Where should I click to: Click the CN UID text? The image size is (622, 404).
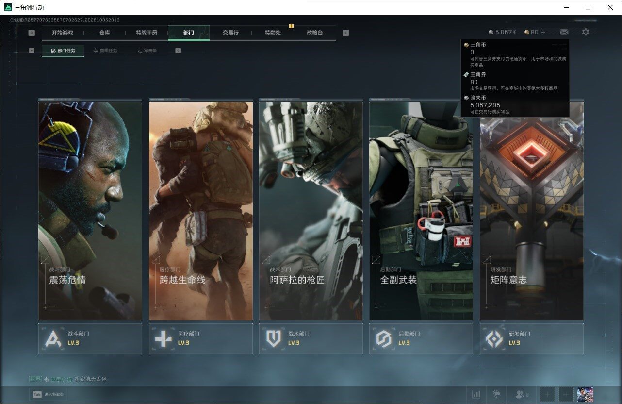65,20
